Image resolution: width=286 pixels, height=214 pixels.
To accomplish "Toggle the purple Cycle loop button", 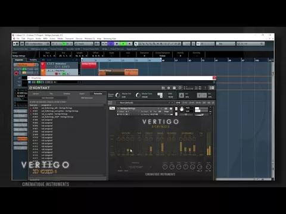I will tap(111, 43).
